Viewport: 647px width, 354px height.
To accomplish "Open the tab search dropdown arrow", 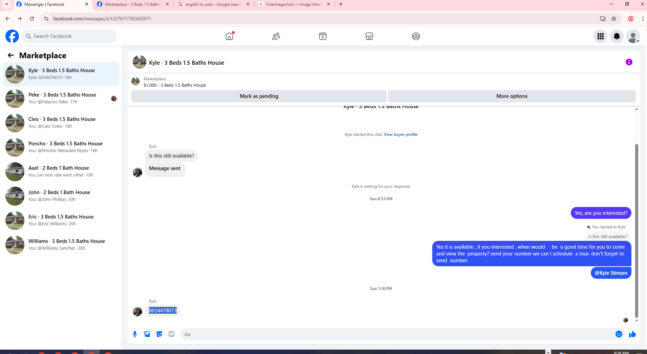I will click(7, 4).
